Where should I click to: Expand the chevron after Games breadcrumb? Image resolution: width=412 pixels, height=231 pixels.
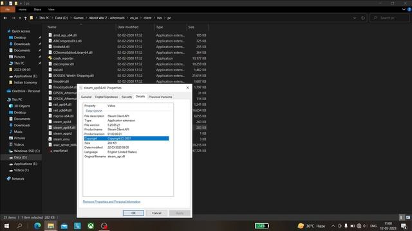click(86, 18)
